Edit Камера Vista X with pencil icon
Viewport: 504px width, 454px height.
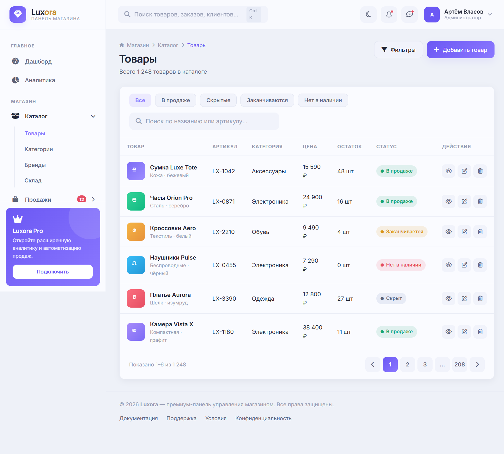tap(465, 332)
